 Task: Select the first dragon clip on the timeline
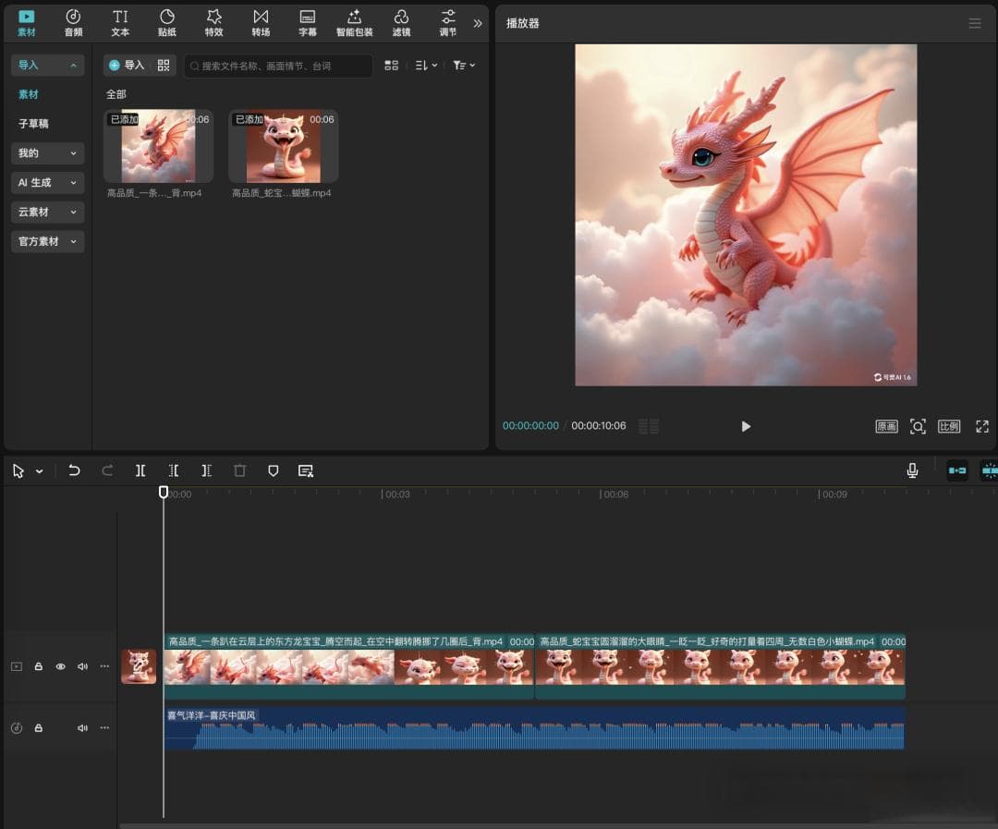[348, 666]
